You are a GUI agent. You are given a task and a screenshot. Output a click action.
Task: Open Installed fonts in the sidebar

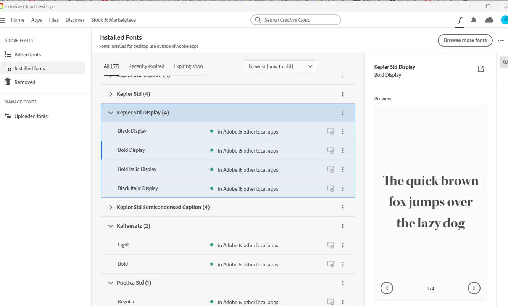click(43, 68)
